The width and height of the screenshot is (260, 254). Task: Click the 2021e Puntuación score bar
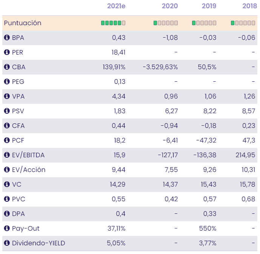tap(113, 23)
